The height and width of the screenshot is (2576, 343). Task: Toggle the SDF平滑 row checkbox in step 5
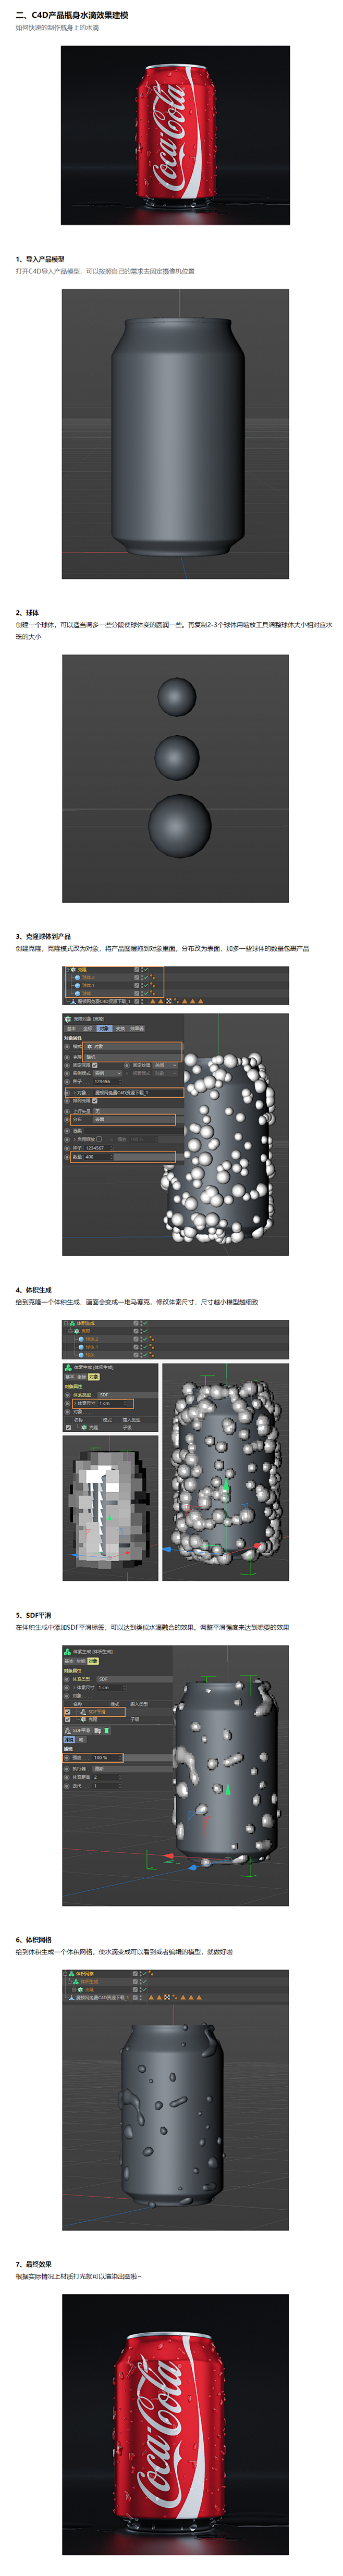click(x=67, y=1712)
